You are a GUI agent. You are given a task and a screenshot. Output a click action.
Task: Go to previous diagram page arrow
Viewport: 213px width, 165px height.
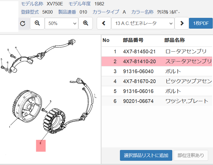[x=104, y=23]
